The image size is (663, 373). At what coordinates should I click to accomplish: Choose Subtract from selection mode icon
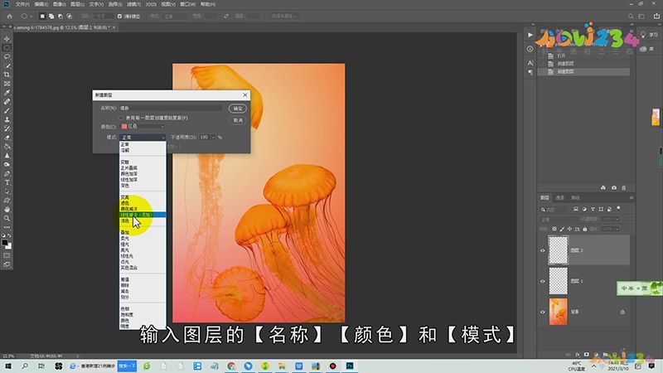click(x=60, y=16)
